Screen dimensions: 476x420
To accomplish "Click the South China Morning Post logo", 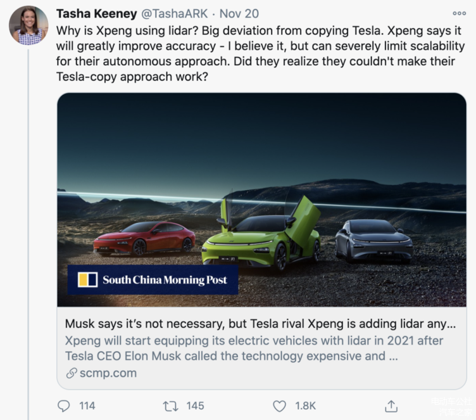I will [x=153, y=279].
